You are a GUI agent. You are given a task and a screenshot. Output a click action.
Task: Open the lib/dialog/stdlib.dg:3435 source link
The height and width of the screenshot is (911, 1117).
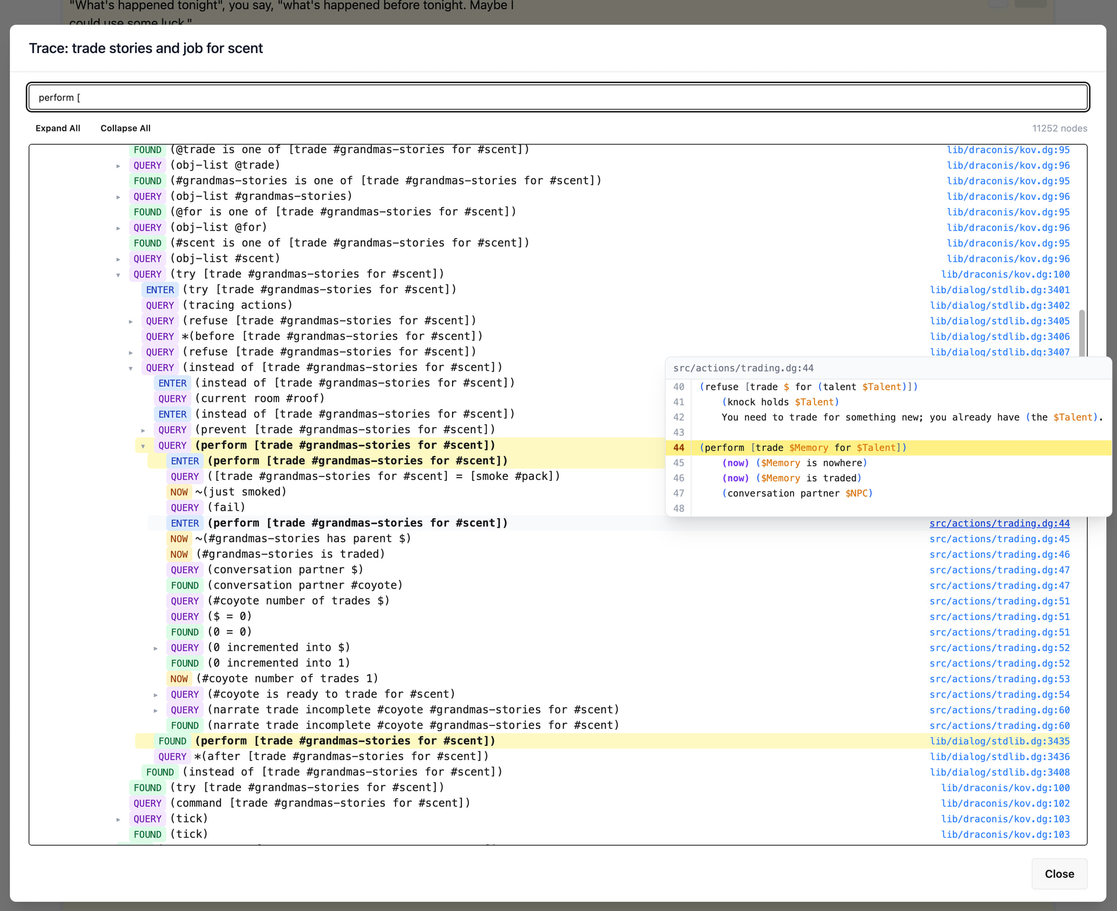pos(999,741)
